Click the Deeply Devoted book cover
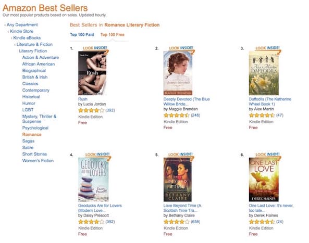The image size is (309, 243). pyautogui.click(x=178, y=73)
